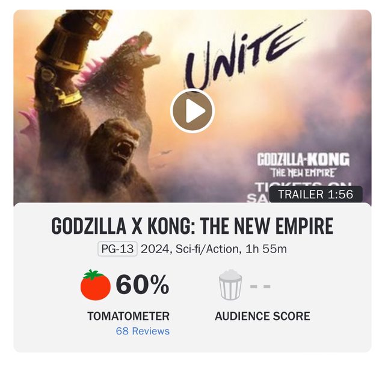Click the empty popcorn bucket icon
This screenshot has width=385, height=367.
[x=230, y=285]
